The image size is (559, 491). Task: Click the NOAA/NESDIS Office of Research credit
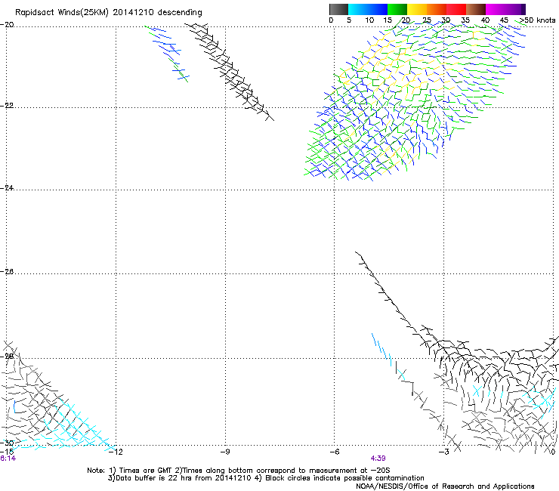pyautogui.click(x=445, y=486)
